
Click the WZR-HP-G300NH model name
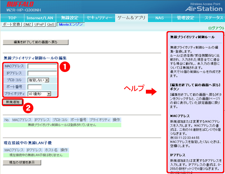tap(24, 10)
